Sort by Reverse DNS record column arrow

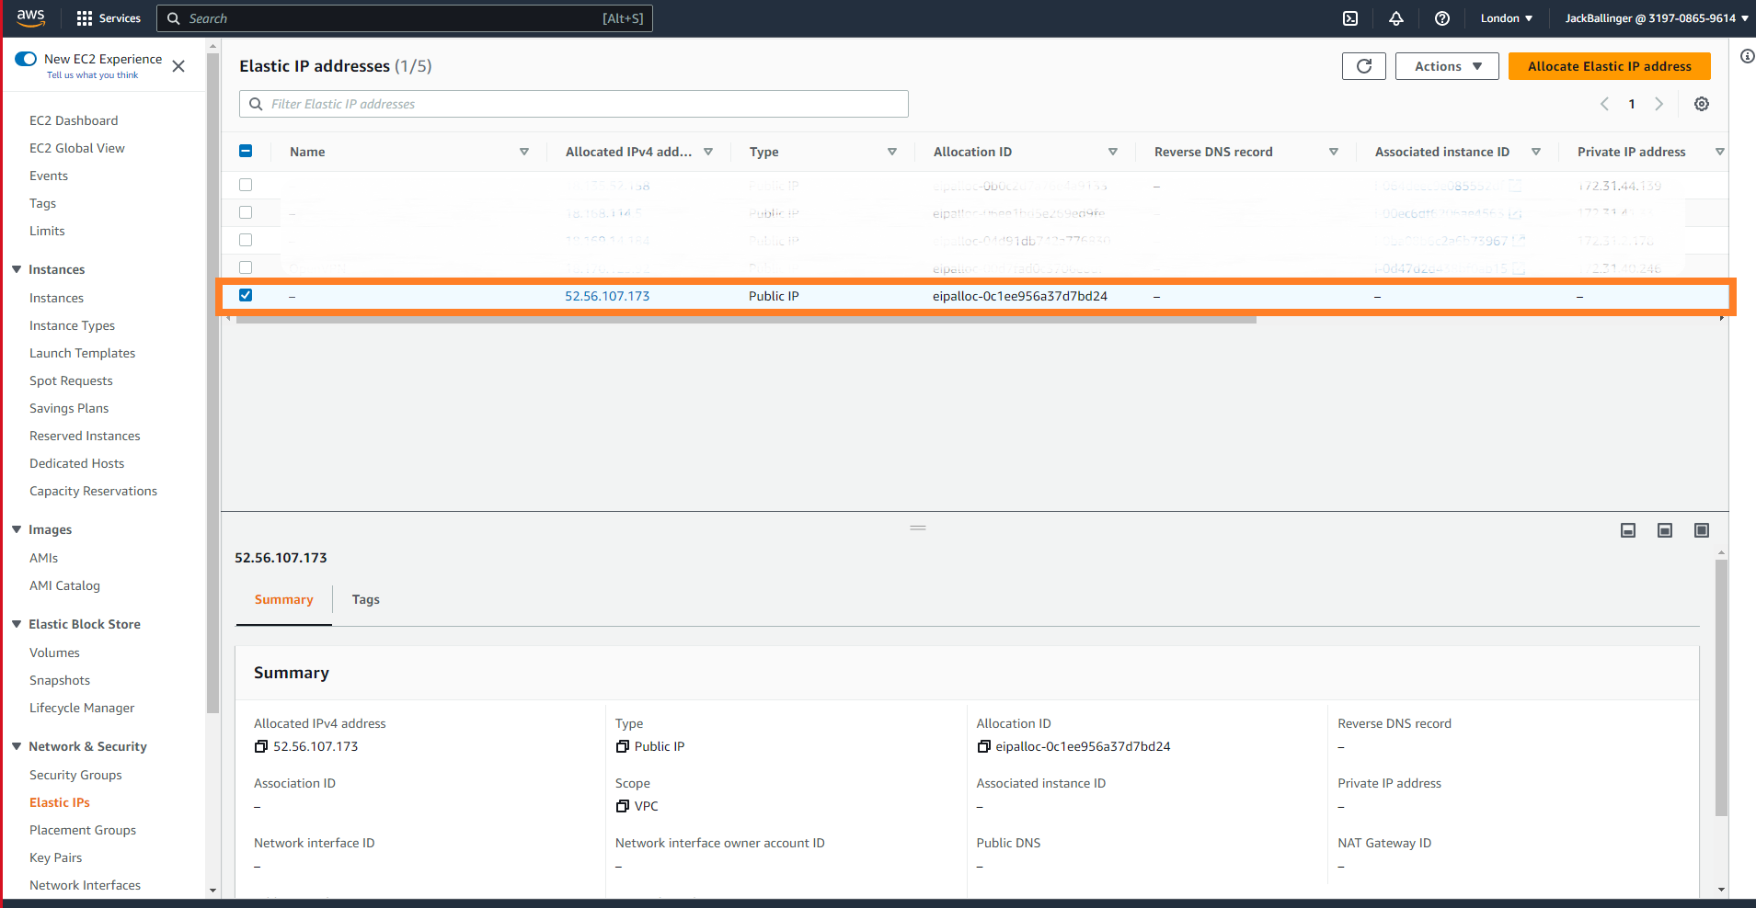pos(1334,152)
